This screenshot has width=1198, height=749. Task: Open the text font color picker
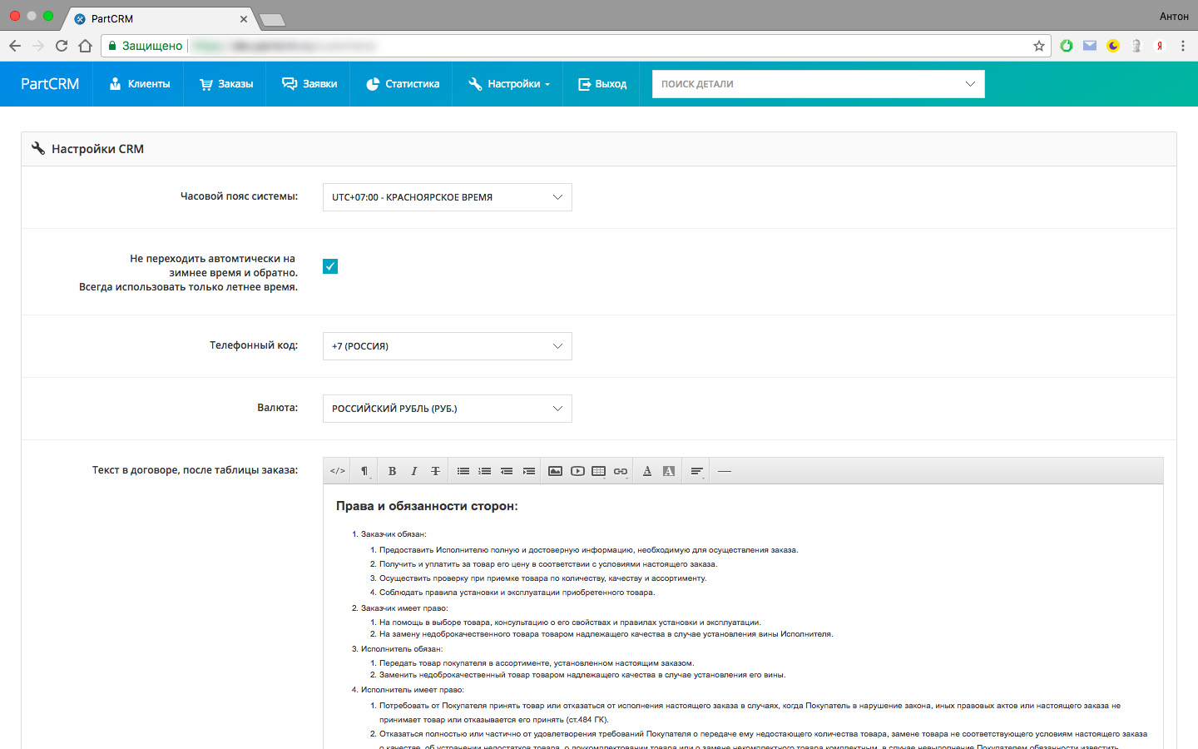coord(646,471)
